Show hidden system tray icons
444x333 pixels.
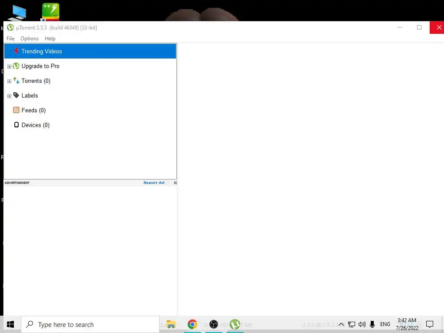(x=342, y=324)
